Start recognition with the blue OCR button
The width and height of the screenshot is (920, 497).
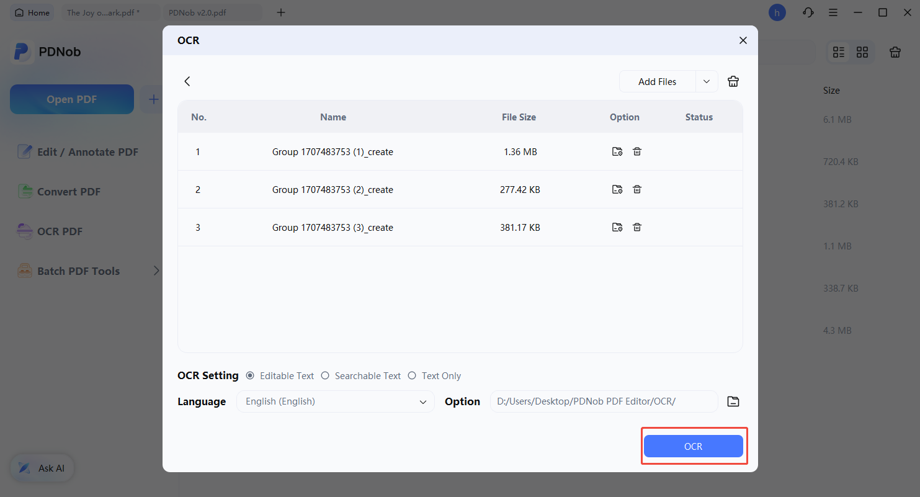[693, 446]
